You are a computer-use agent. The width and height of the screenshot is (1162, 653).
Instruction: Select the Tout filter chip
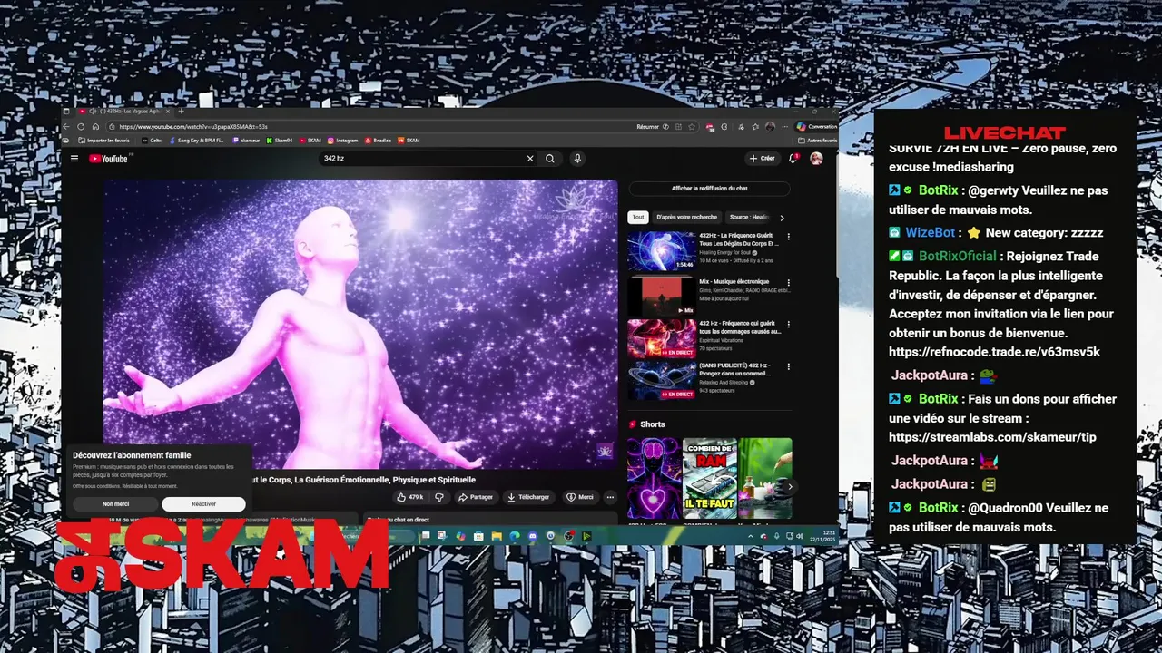tap(638, 218)
